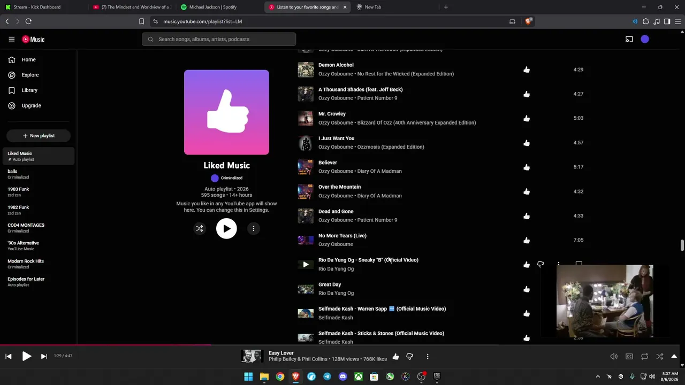
Task: Switch to the Michael Jackson Spotify tab
Action: [x=219, y=7]
